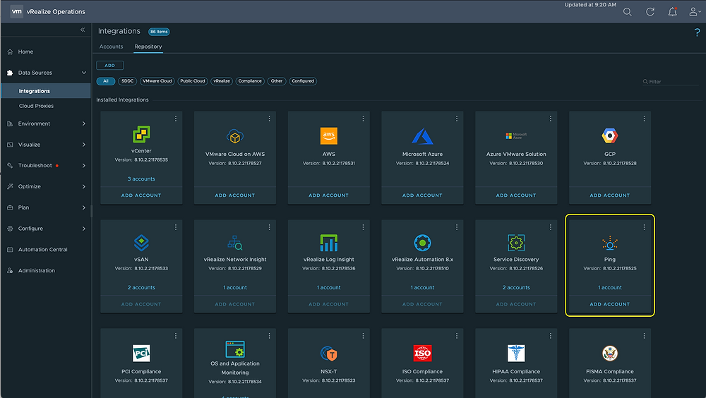Select the Repository tab

click(148, 47)
